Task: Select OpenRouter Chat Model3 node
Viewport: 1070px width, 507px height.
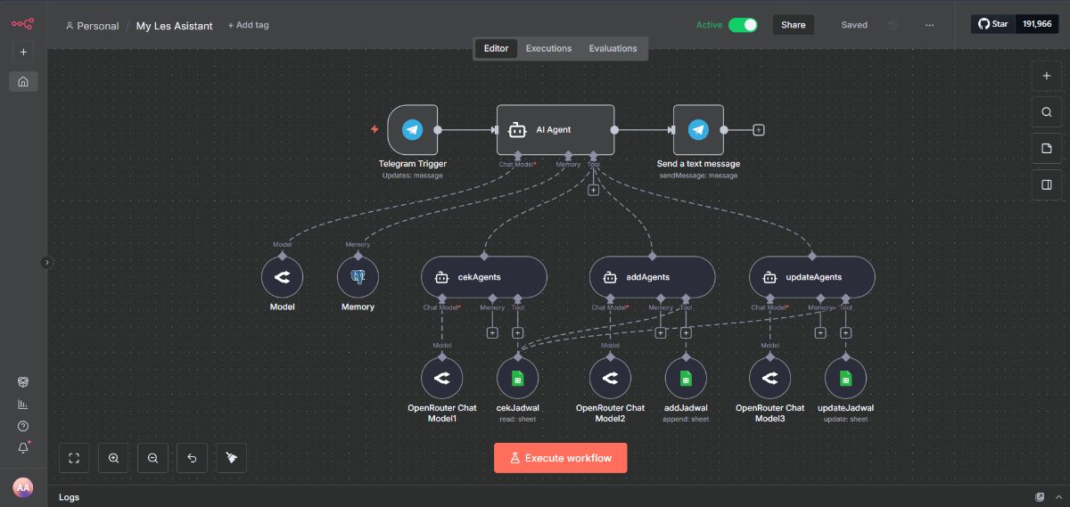Action: click(x=770, y=379)
